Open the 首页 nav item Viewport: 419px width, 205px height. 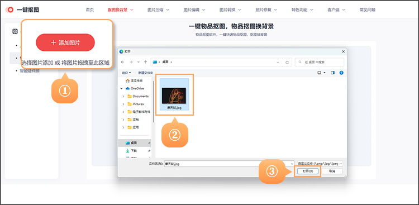(90, 10)
